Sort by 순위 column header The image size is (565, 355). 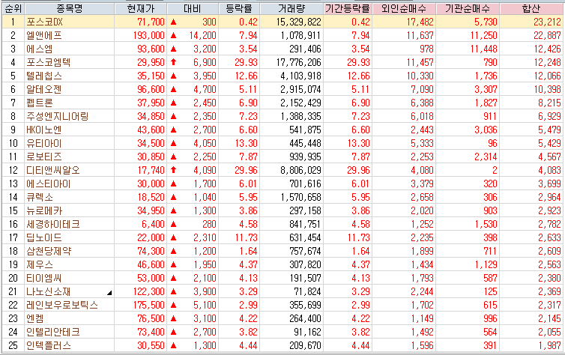tap(13, 8)
